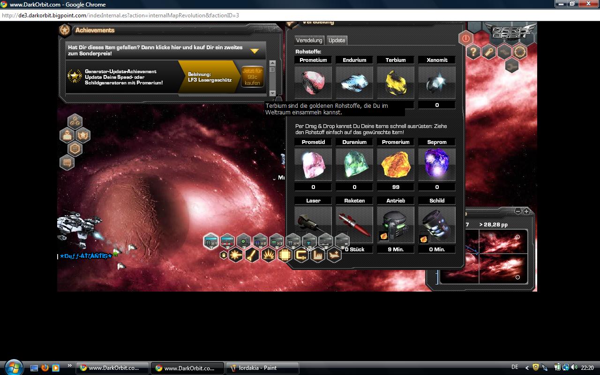The width and height of the screenshot is (600, 375).
Task: Select hotbar slot 4 blue x2 ammo
Action: coord(260,241)
